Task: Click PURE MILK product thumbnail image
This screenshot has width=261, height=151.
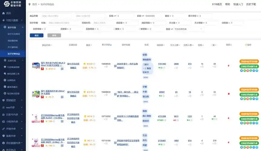Action: pos(36,65)
